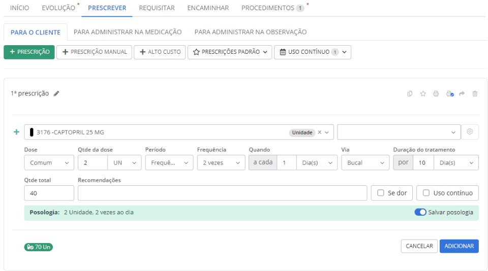Switch to Para Administrar na Medicação tab
This screenshot has height=271, width=488.
[x=128, y=32]
